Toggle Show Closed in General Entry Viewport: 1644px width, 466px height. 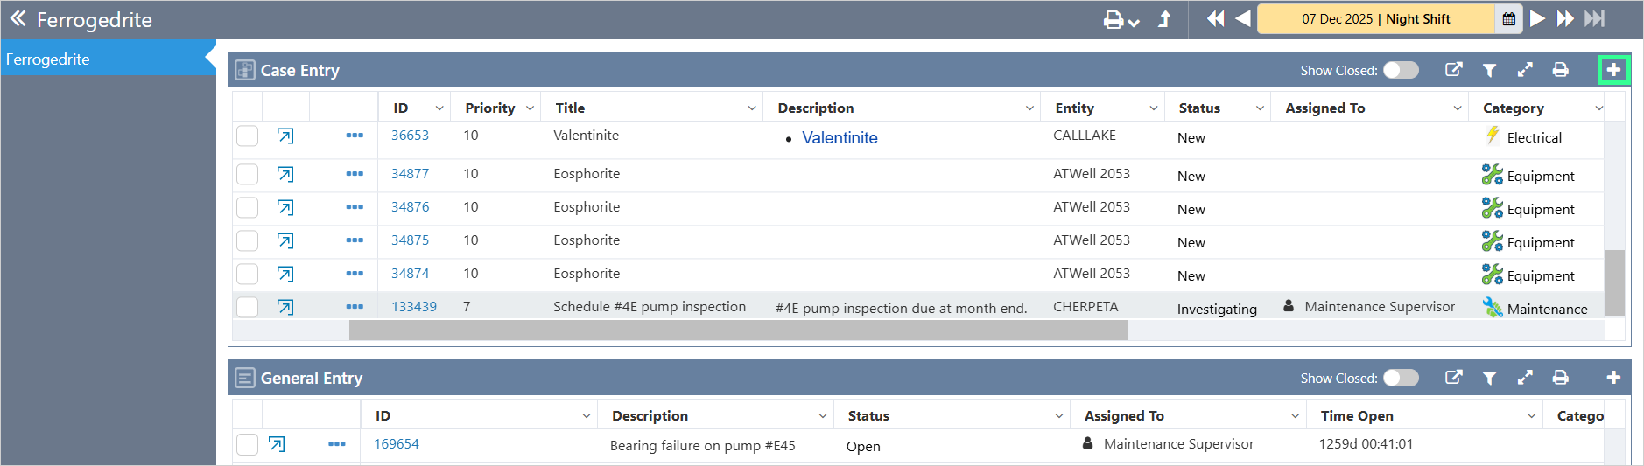click(x=1401, y=378)
